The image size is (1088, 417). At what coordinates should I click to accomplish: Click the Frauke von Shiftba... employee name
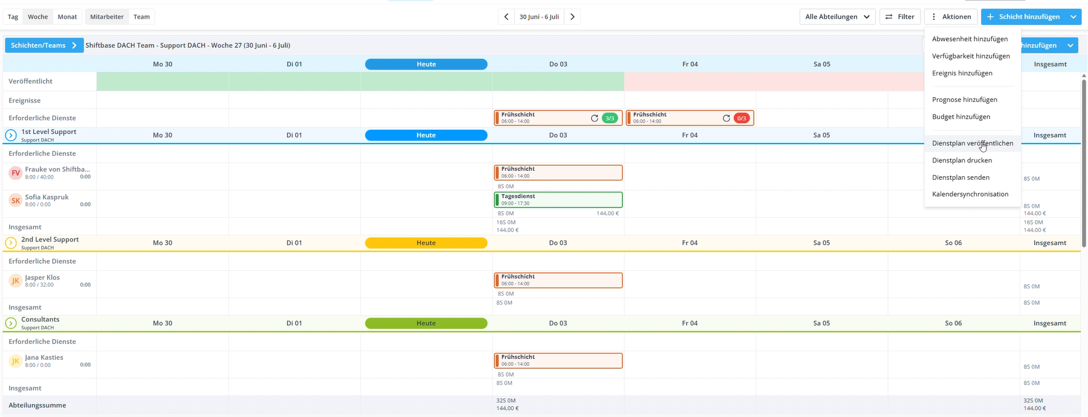(57, 170)
